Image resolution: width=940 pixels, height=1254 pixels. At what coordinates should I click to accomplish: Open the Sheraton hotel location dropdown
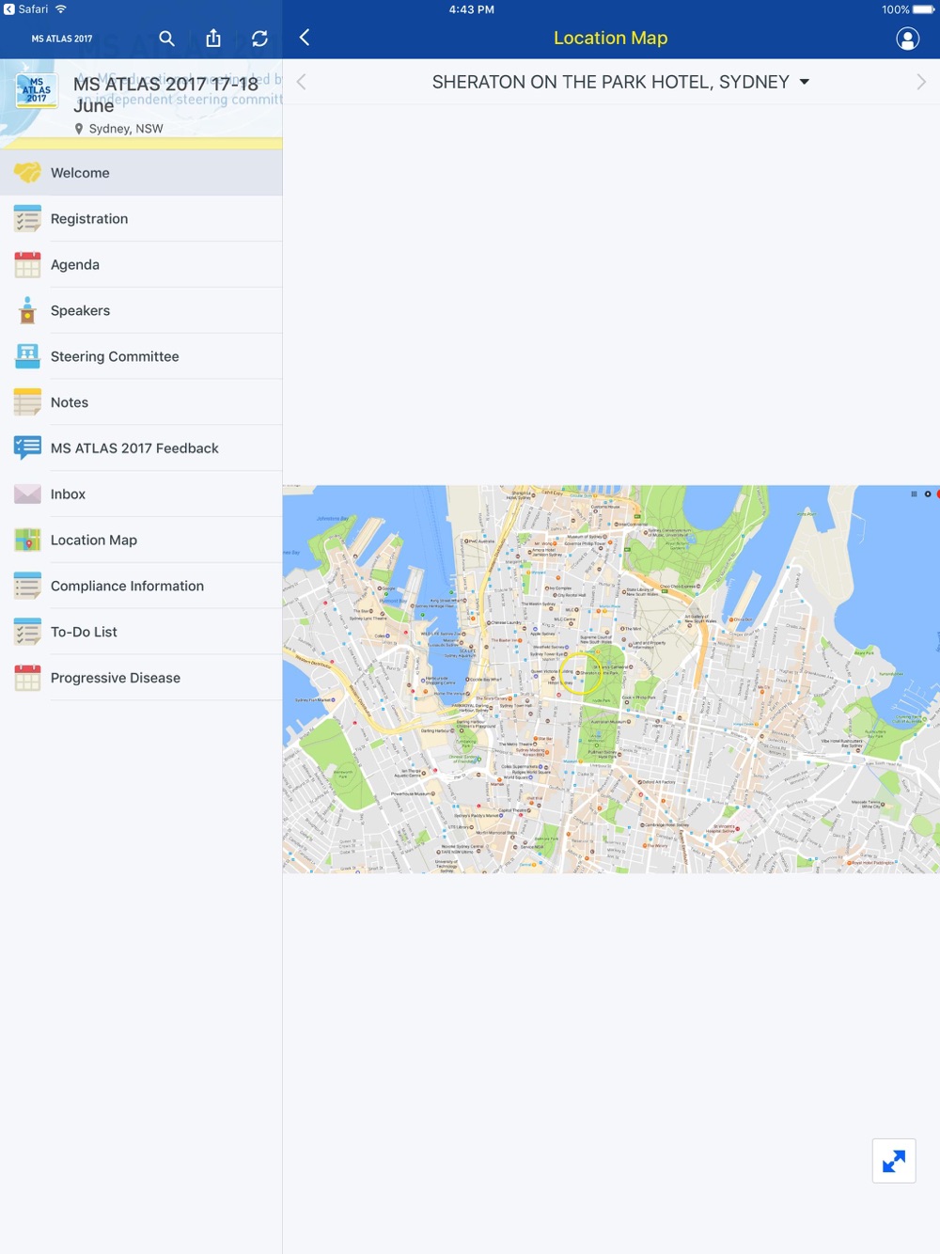(620, 82)
